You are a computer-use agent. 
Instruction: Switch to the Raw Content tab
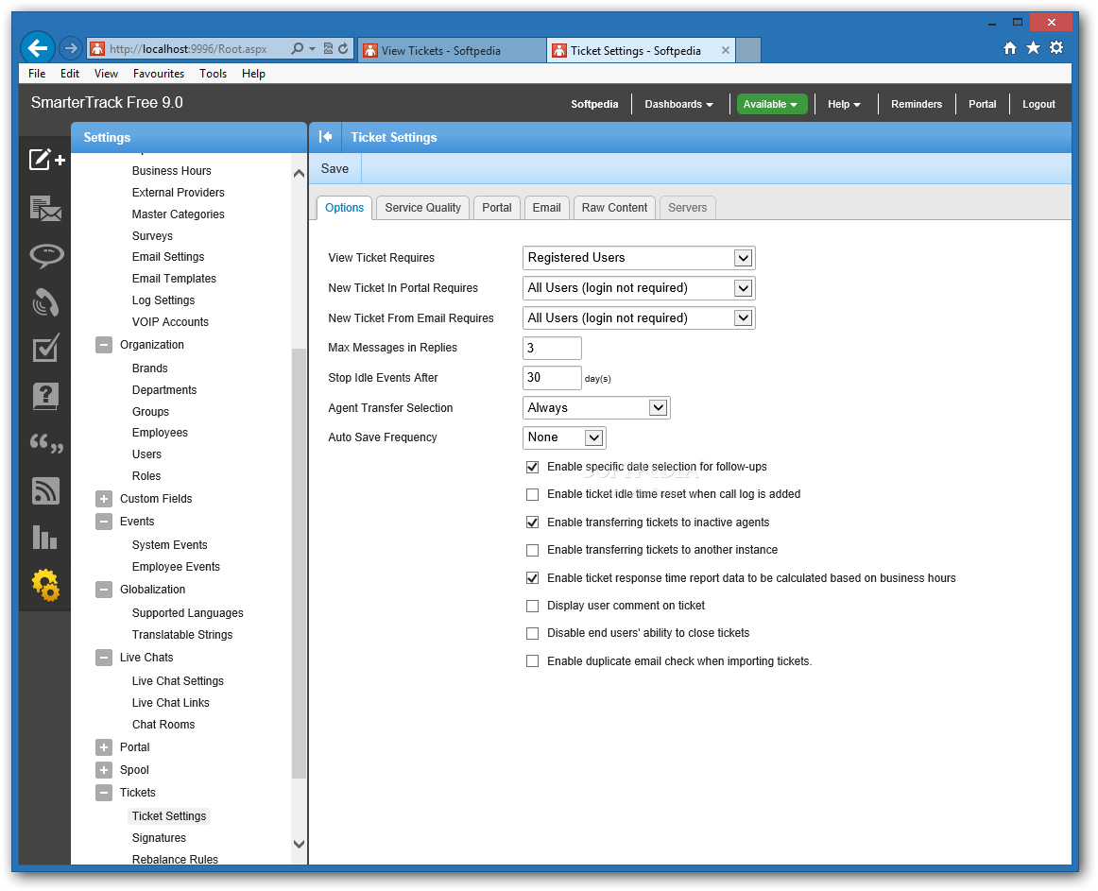(x=614, y=208)
